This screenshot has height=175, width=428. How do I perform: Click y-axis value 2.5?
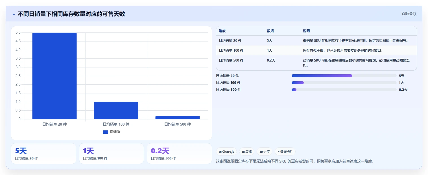pos(18,76)
